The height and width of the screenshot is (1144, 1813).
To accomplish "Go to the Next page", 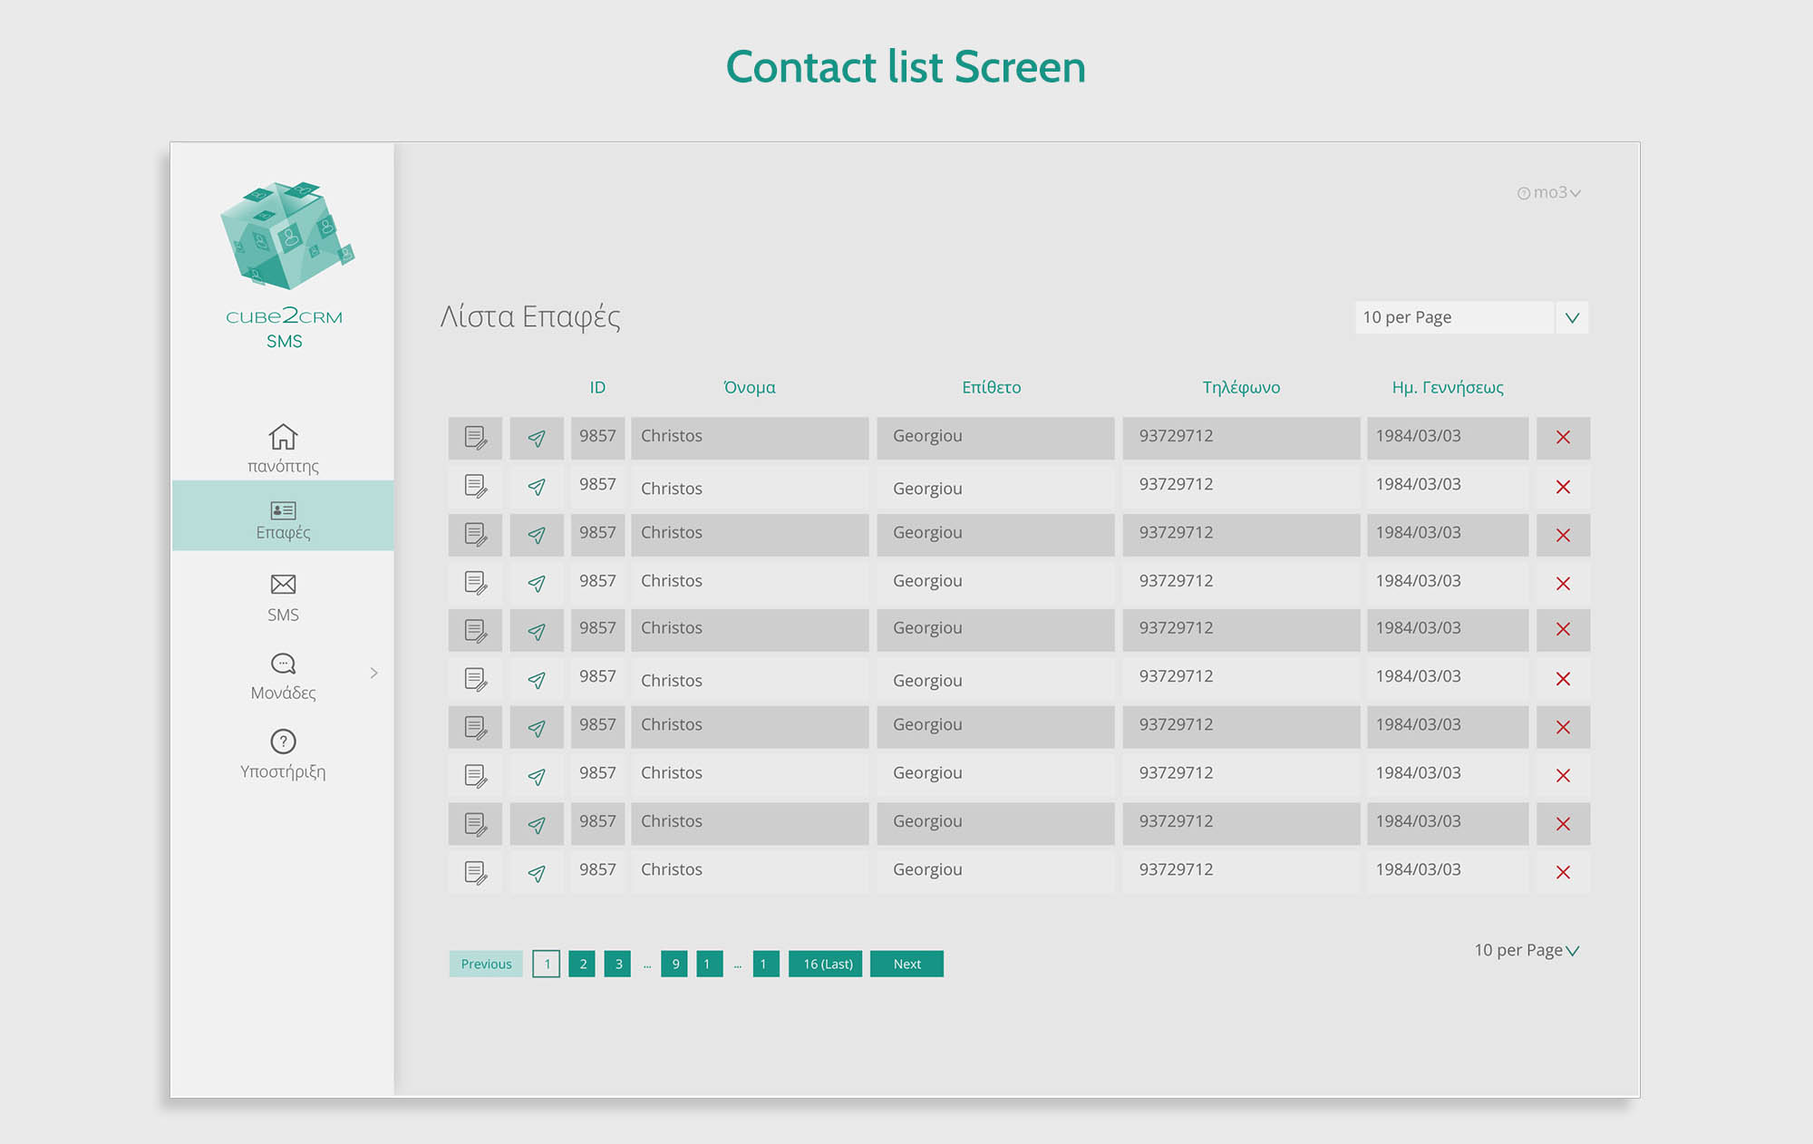I will click(906, 964).
